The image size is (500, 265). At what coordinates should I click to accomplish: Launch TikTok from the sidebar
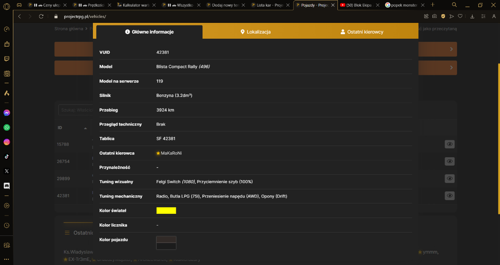6,156
